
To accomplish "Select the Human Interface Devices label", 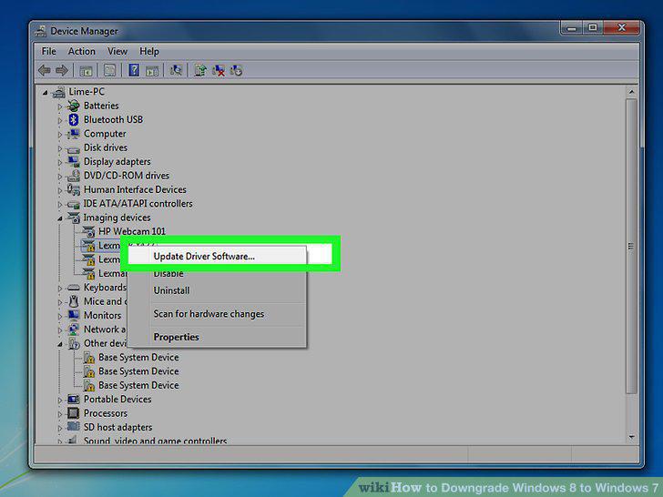I will [x=135, y=189].
